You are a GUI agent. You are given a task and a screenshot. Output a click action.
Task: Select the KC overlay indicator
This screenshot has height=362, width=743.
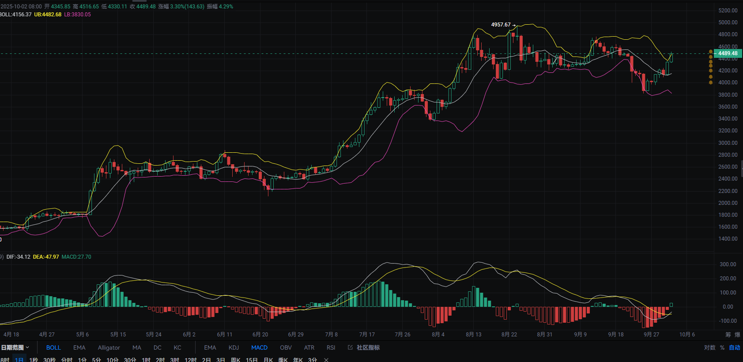click(x=177, y=347)
